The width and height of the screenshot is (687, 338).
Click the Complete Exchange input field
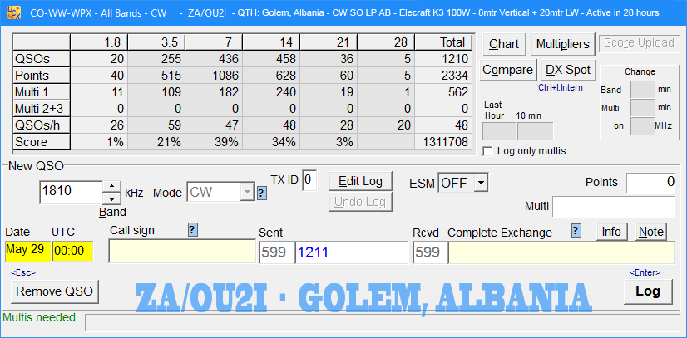[x=561, y=252]
